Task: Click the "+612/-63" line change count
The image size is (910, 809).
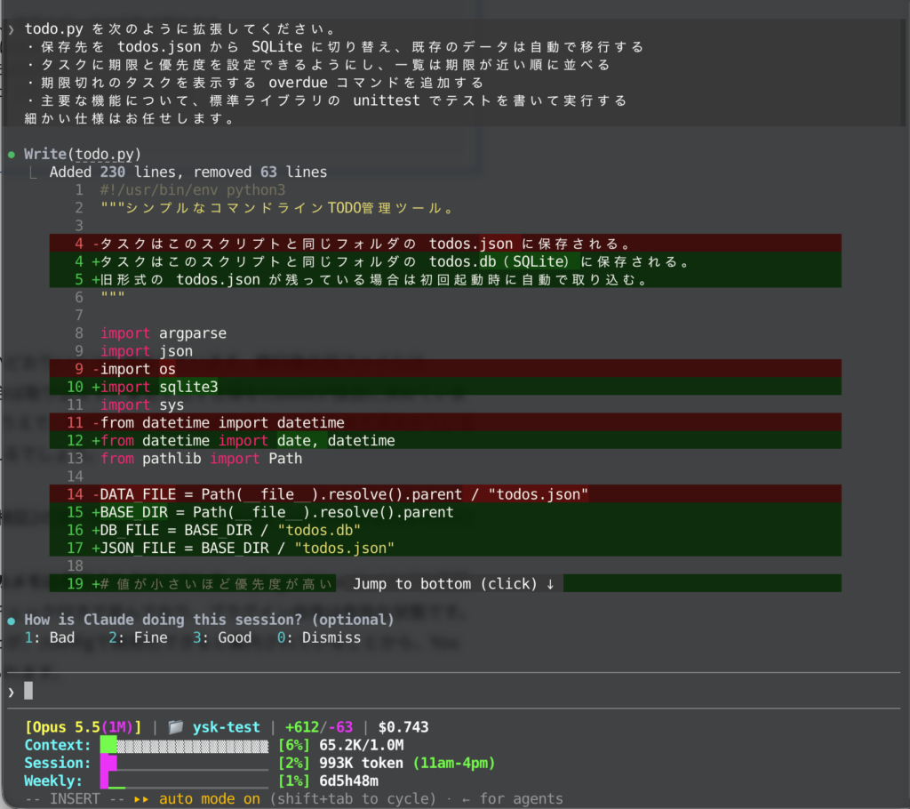Action: 319,727
